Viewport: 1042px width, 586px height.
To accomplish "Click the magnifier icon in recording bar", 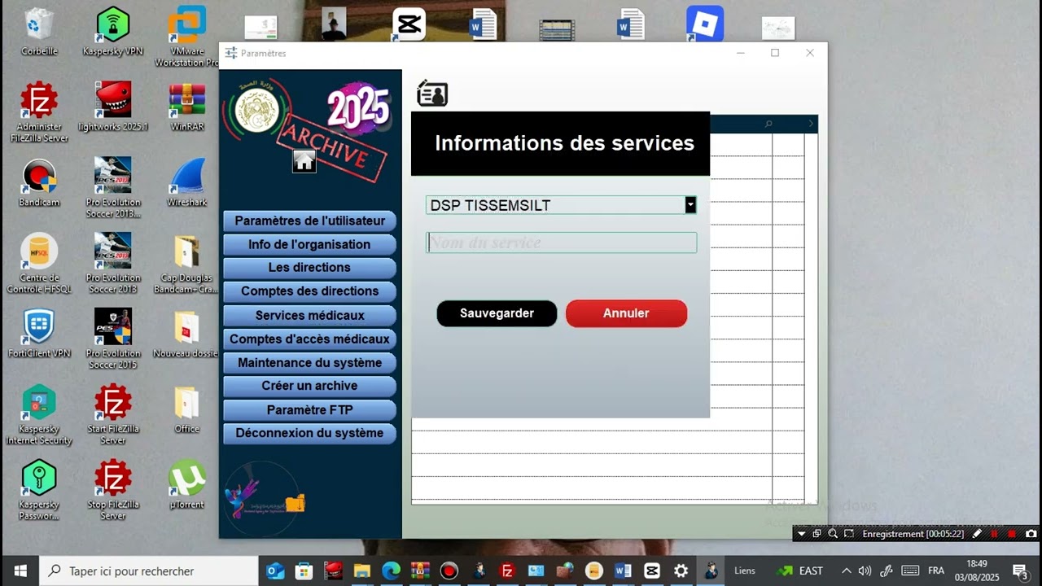I will [x=833, y=534].
